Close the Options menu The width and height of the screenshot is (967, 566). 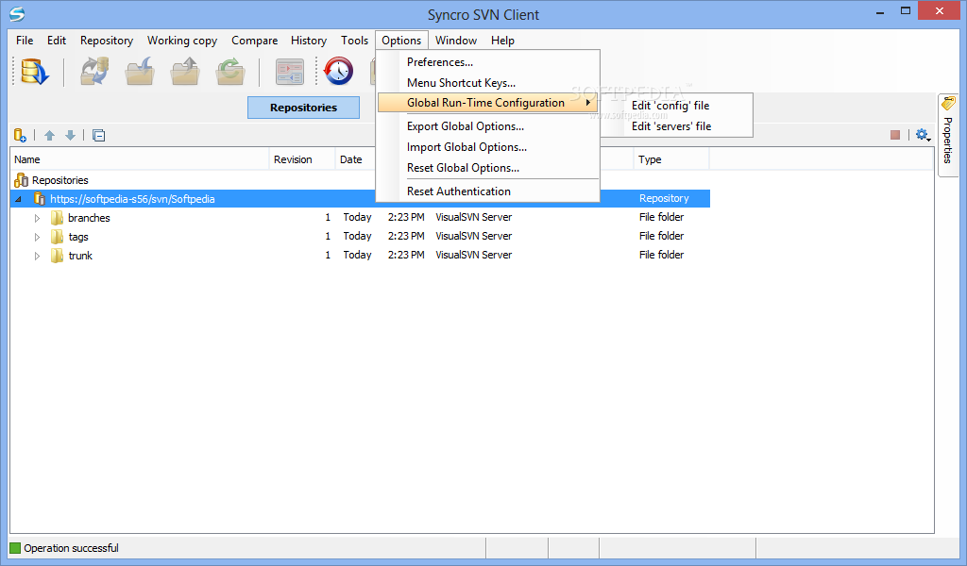[x=401, y=40]
